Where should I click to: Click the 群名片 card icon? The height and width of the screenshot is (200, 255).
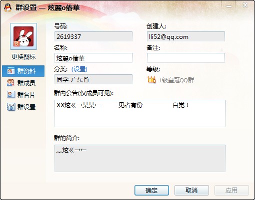11,95
